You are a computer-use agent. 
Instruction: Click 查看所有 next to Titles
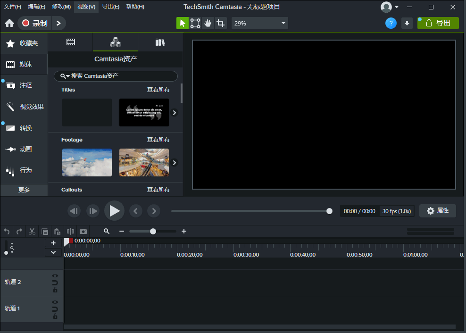(158, 90)
